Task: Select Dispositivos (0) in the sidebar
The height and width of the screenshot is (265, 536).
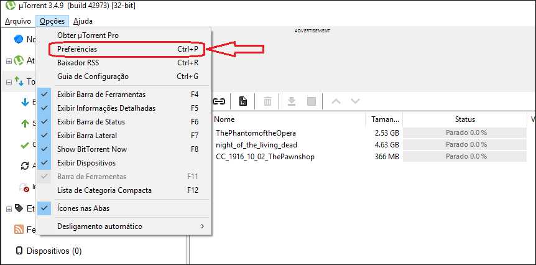Action: [x=53, y=251]
